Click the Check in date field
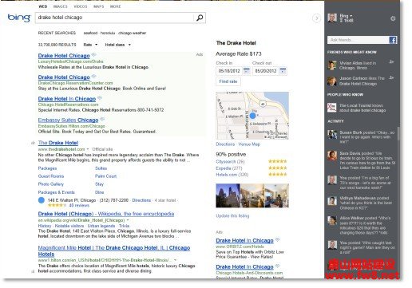Screen dimensions: 412x288 229,71
